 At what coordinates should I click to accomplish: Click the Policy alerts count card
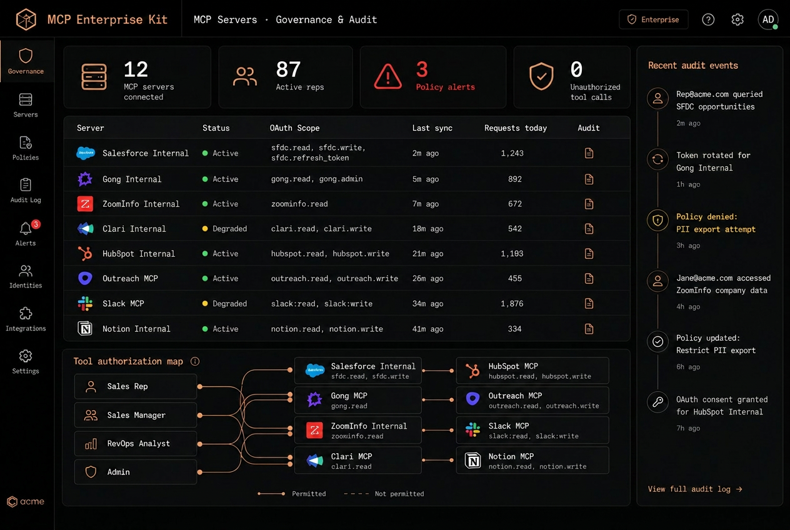click(x=434, y=77)
